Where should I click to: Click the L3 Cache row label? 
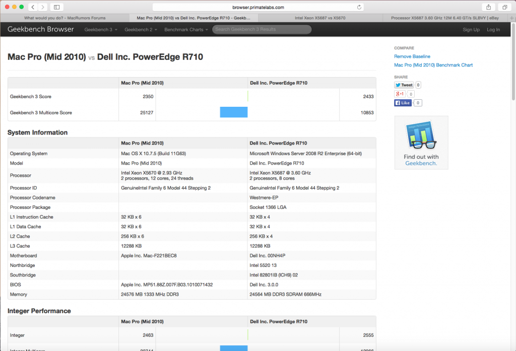20,246
